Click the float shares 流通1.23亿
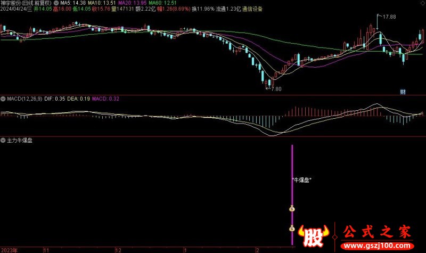This screenshot has width=426, height=253. [228, 9]
